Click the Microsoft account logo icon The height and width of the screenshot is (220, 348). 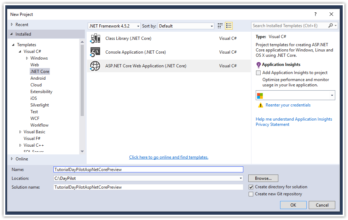point(260,96)
